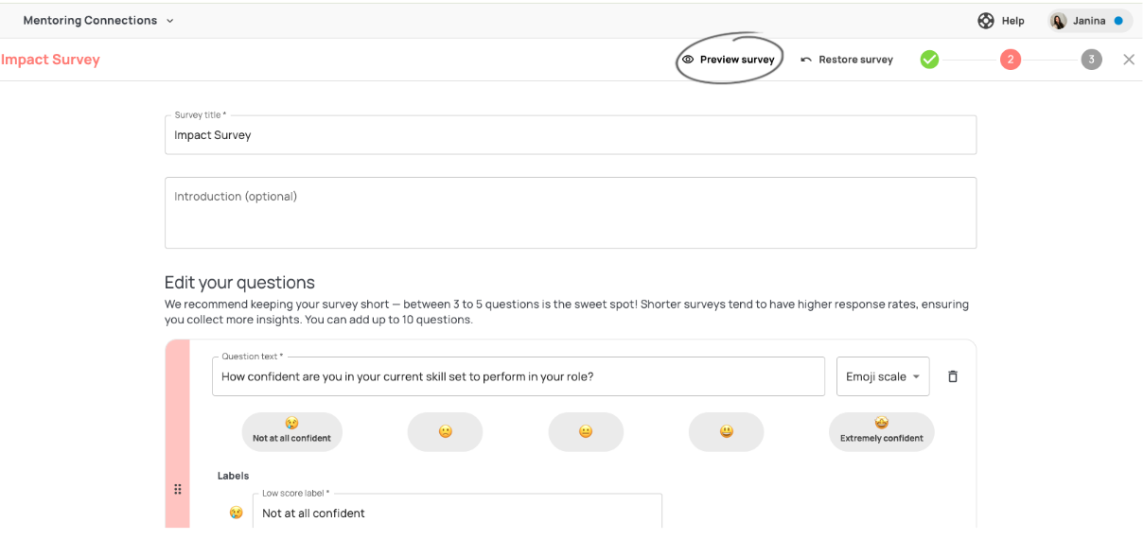The height and width of the screenshot is (540, 1144).
Task: Click the drag handle dots on question card
Action: 178,489
